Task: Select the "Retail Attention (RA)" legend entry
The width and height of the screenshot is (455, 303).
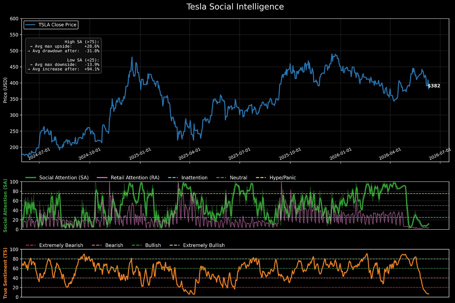Action: click(x=128, y=178)
